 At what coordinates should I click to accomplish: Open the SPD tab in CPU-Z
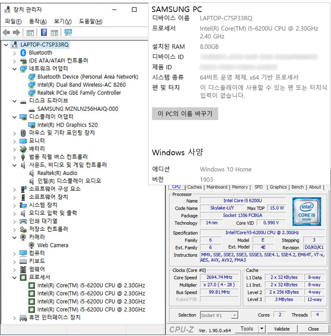[x=258, y=187]
